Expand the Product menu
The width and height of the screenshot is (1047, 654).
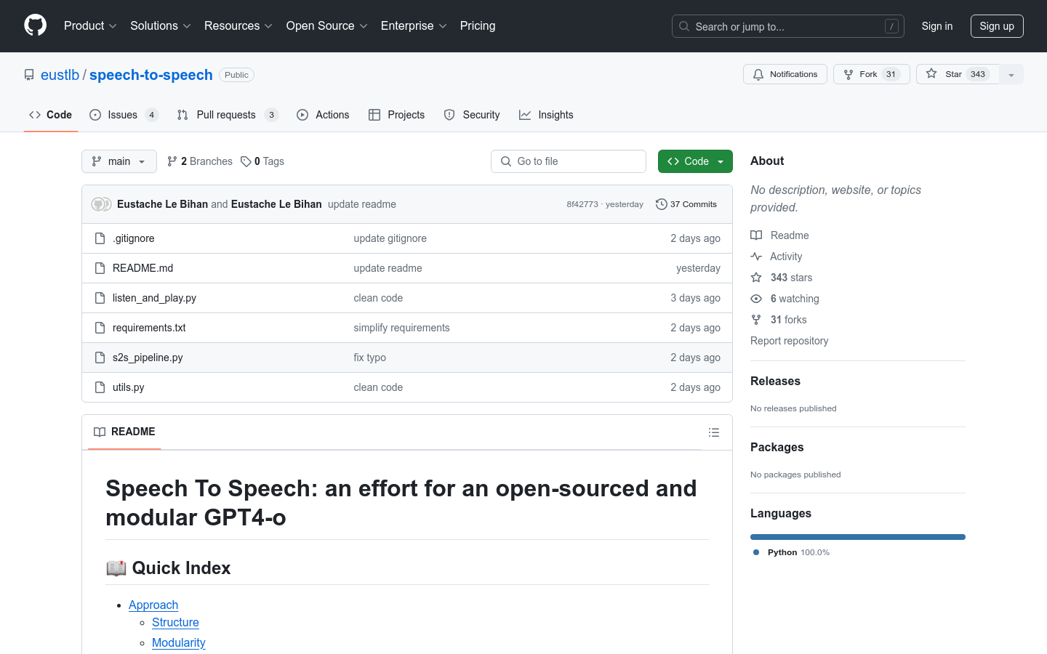(90, 26)
